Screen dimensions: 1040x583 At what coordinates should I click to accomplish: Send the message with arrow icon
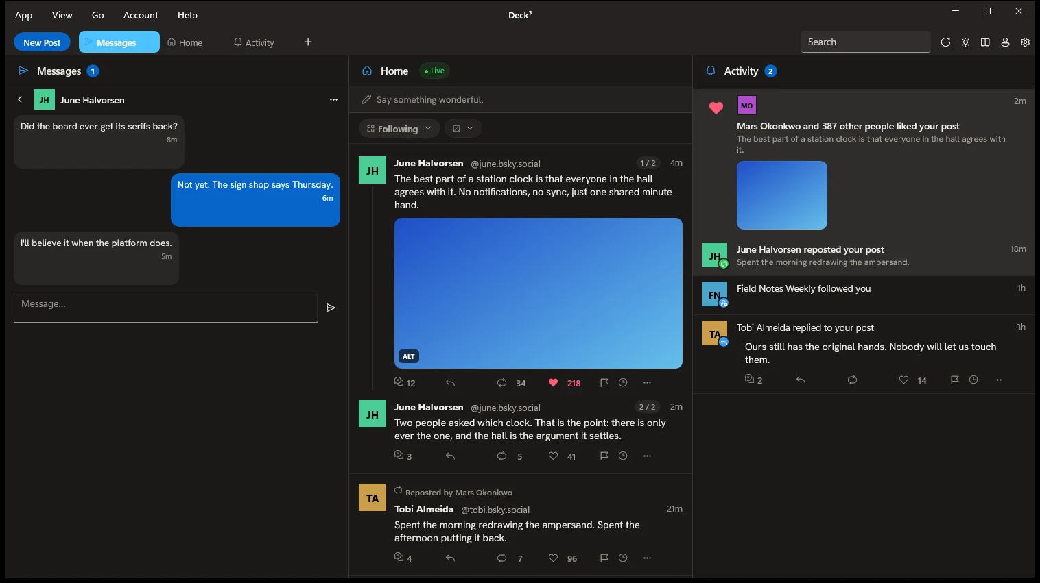click(x=331, y=308)
